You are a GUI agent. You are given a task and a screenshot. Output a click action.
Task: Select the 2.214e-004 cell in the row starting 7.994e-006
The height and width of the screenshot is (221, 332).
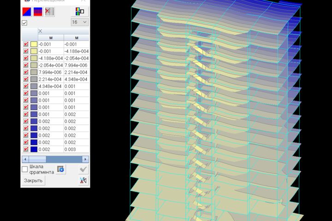(76, 72)
